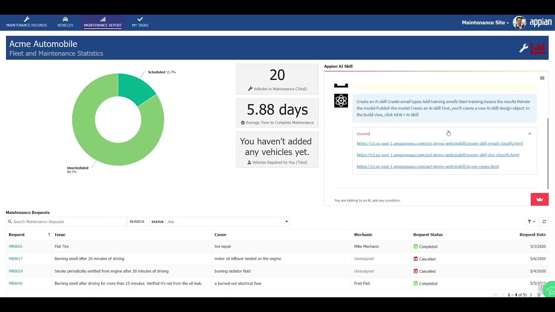Click Average Time to Complete card
Image resolution: width=555 pixels, height=312 pixels.
coord(277,113)
